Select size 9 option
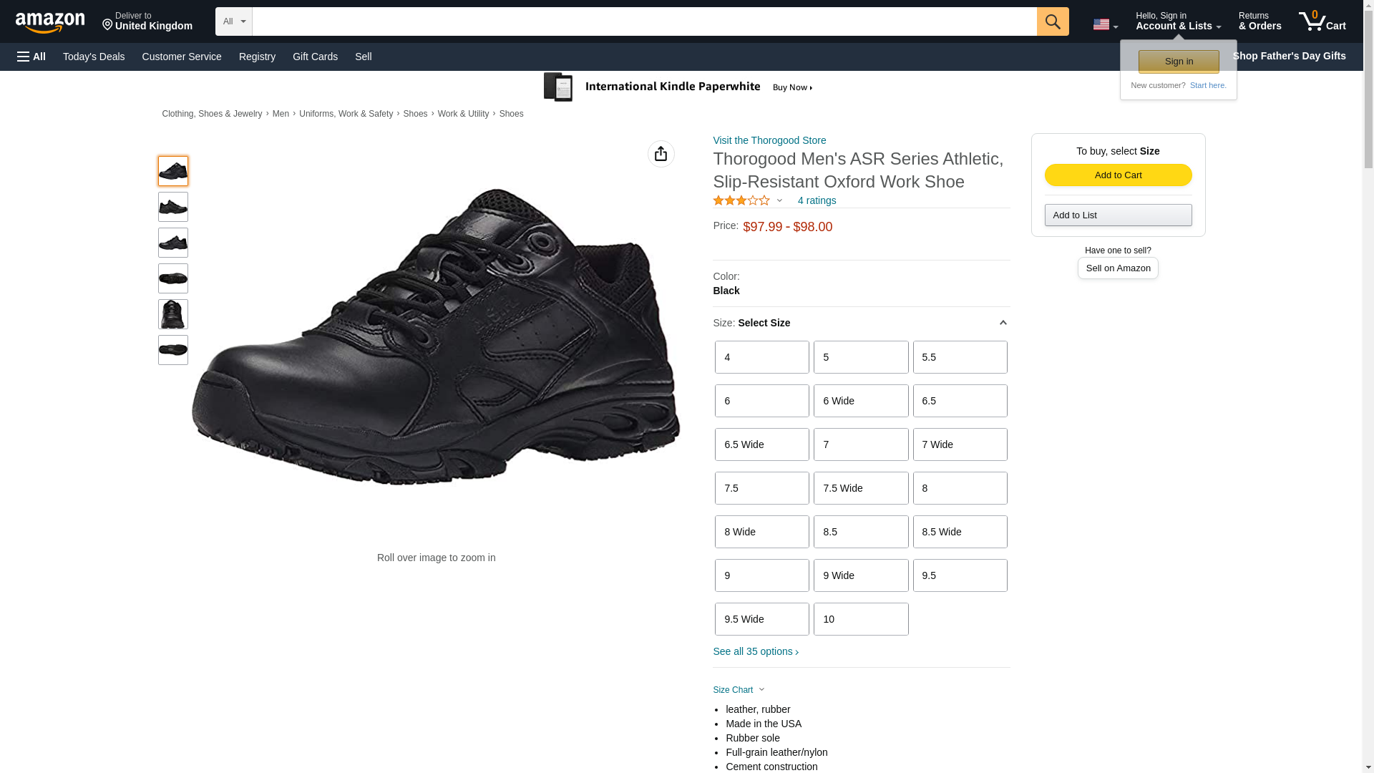 tap(762, 575)
